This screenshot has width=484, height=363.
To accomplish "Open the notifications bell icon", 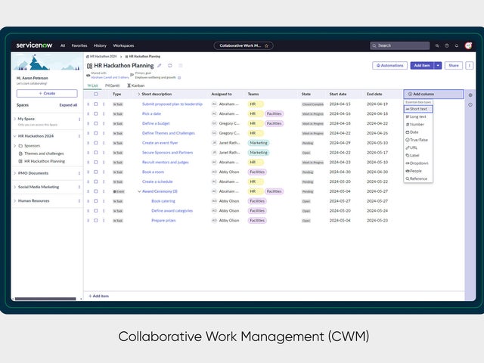I will click(457, 45).
